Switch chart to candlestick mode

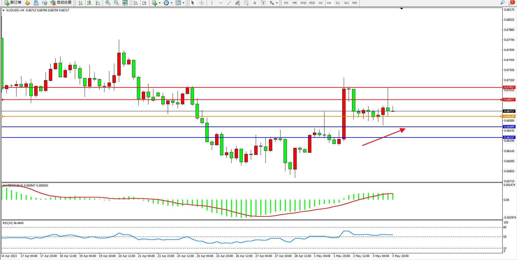pyautogui.click(x=89, y=3)
